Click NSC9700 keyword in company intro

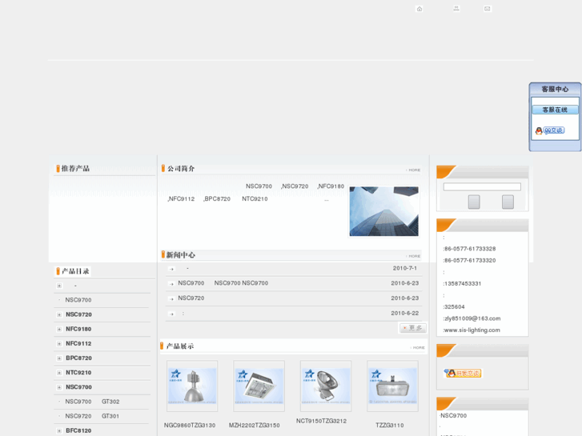point(259,186)
